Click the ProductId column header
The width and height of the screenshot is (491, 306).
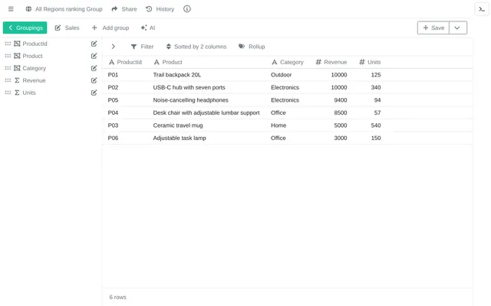pyautogui.click(x=125, y=62)
